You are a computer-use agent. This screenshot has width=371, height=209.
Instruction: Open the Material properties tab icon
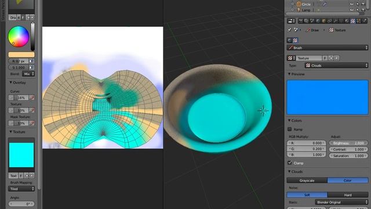tap(347, 21)
